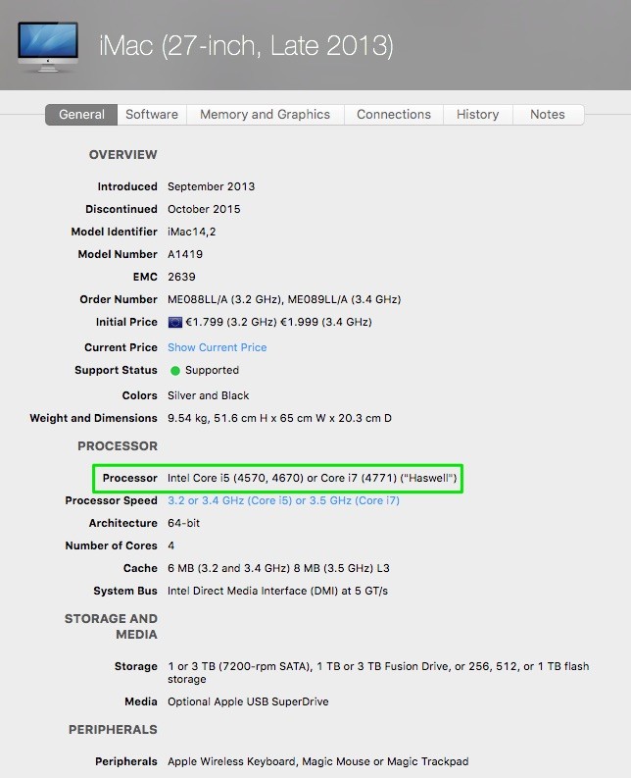Click the Support Status label
The image size is (631, 778).
point(116,370)
